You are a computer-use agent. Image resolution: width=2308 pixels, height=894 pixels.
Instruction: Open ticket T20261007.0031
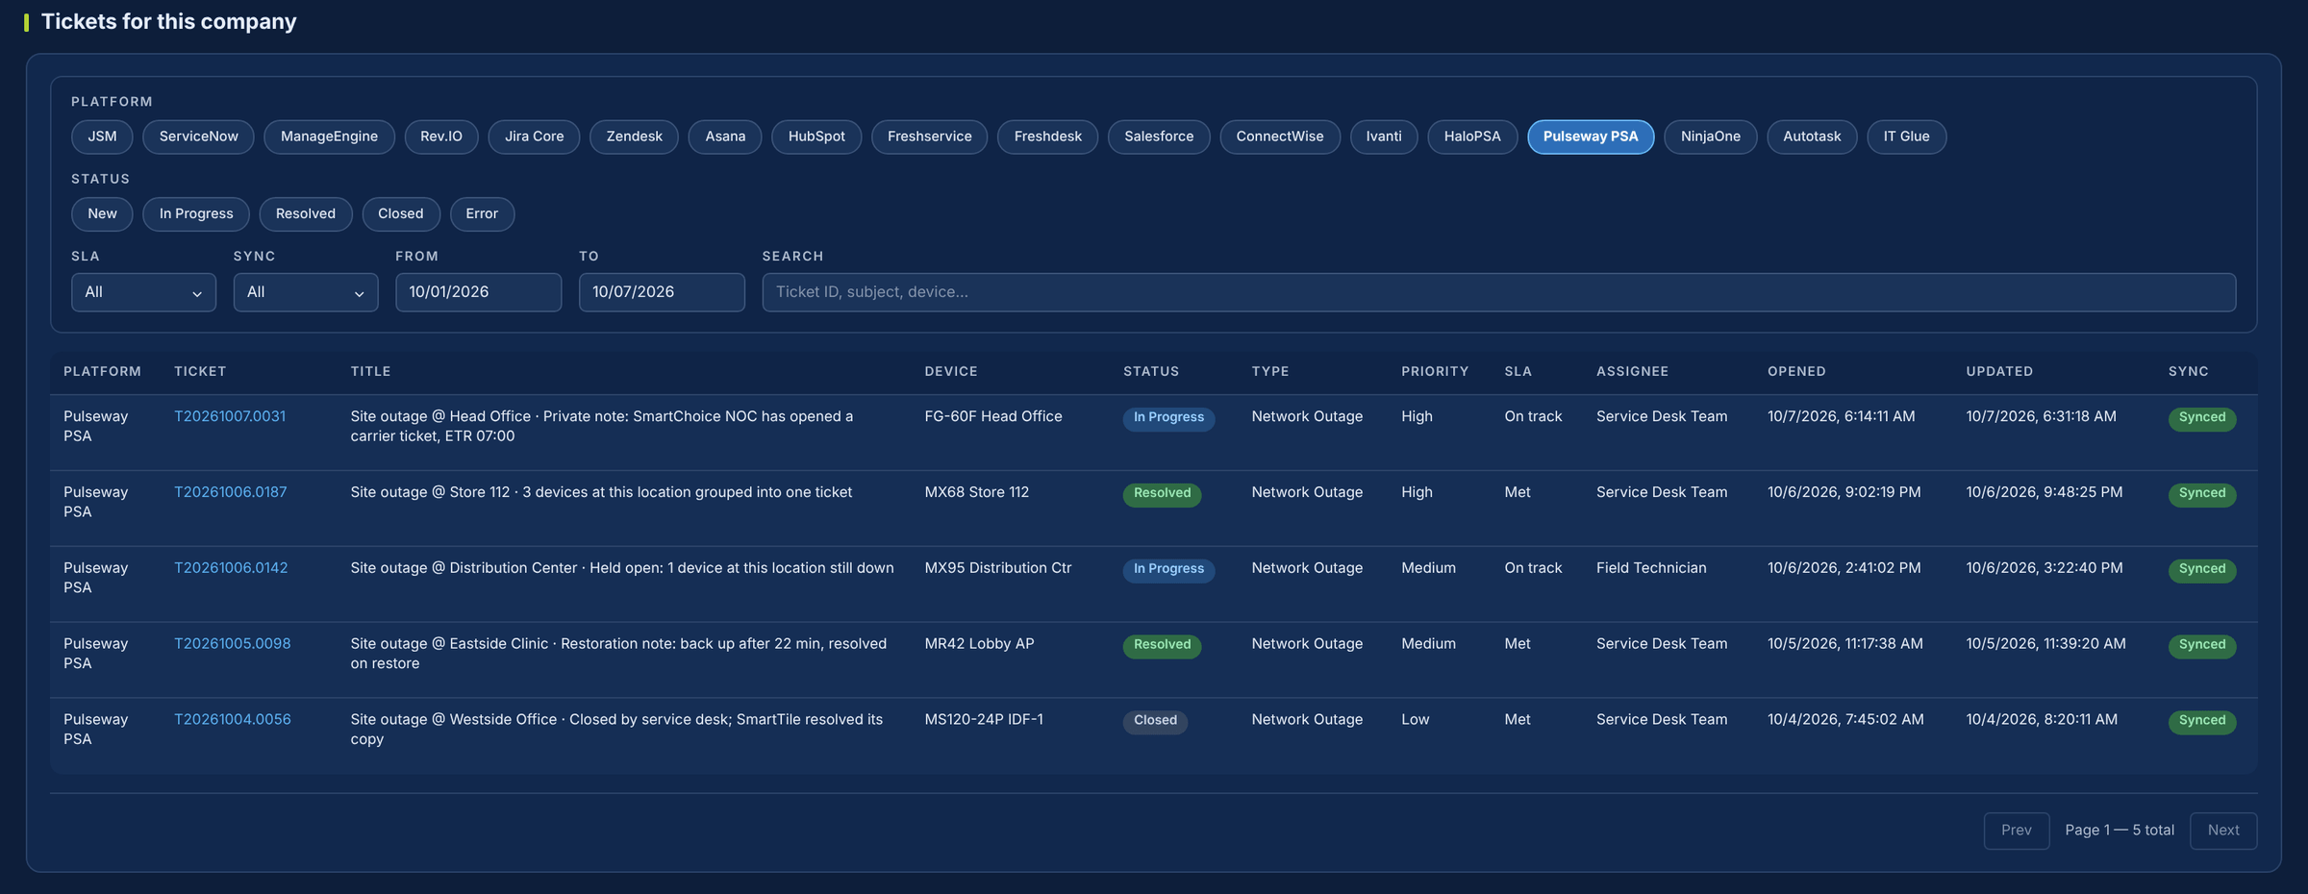pos(230,416)
